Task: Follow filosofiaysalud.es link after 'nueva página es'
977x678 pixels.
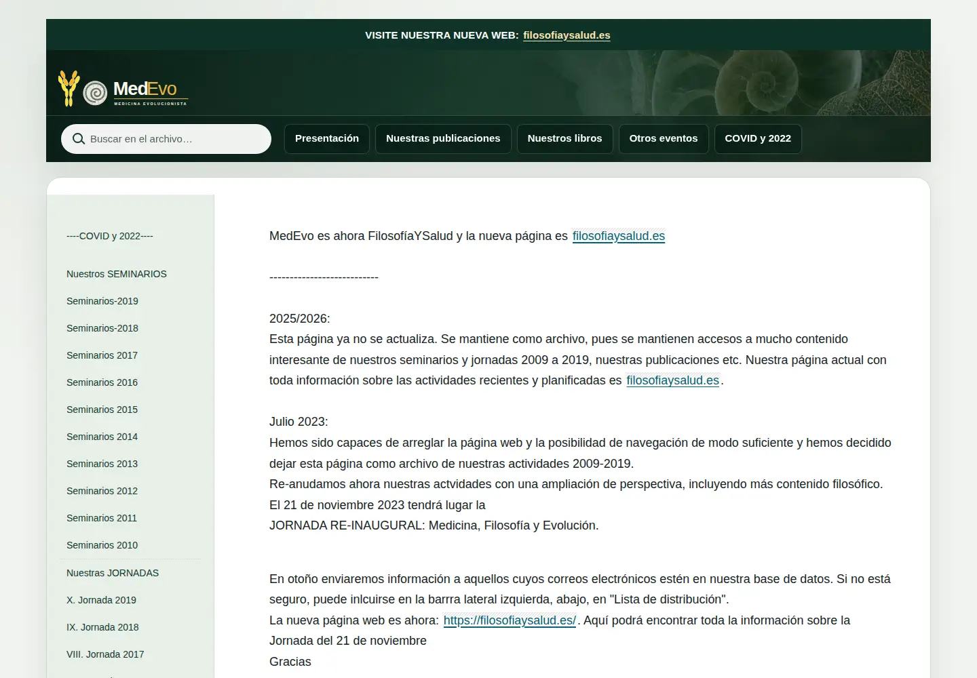Action: (x=619, y=236)
